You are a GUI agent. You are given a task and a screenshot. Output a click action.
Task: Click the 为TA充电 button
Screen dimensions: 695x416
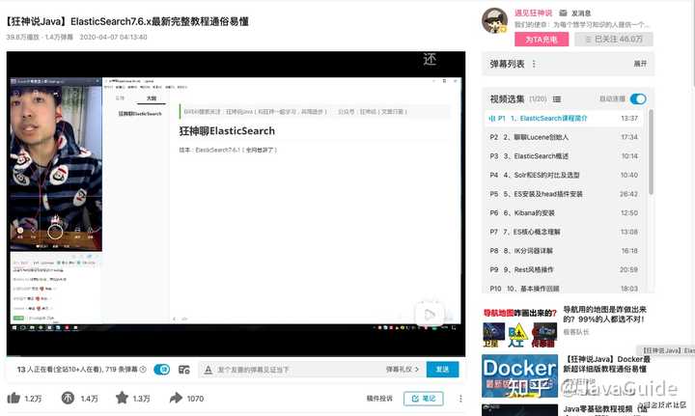542,40
